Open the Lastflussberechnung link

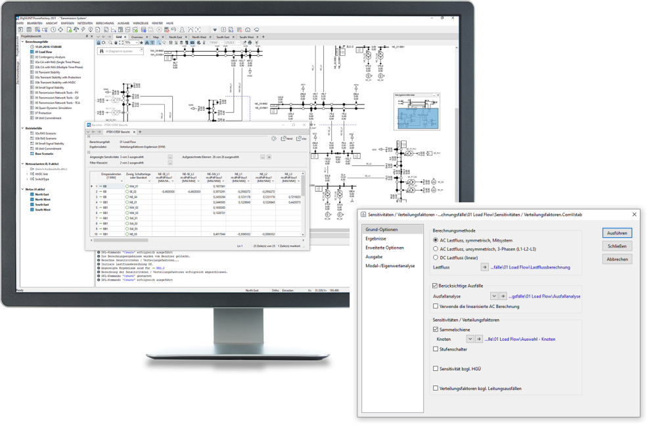coord(530,267)
